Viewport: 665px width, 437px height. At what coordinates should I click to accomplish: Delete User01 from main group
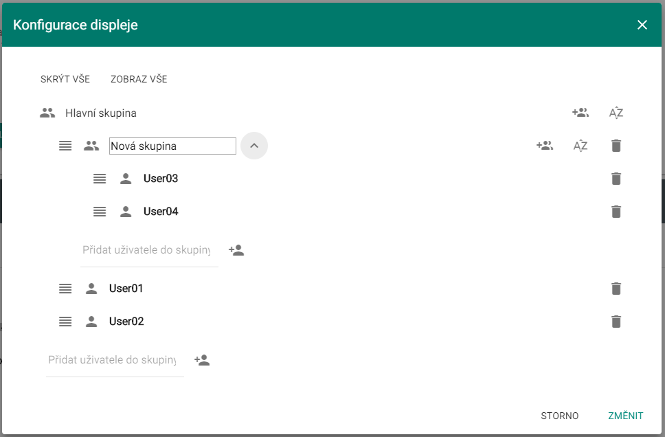[x=616, y=289]
